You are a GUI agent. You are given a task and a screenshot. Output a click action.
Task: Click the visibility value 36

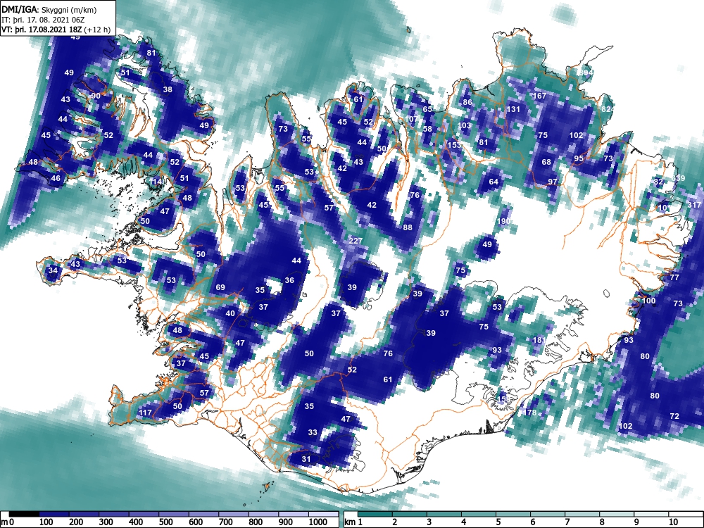pyautogui.click(x=289, y=281)
